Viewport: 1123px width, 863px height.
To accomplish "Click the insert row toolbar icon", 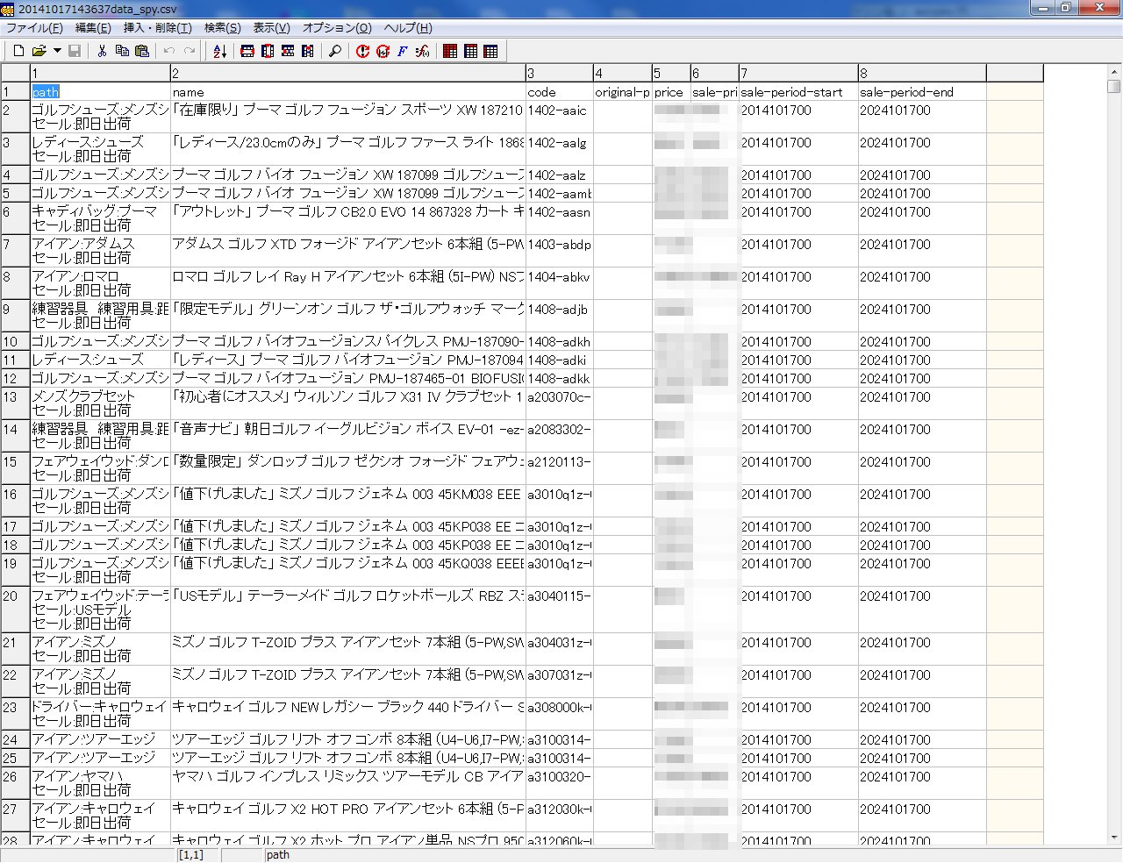I will click(x=247, y=52).
